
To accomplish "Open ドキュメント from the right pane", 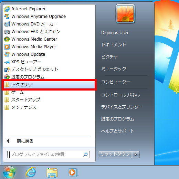I will pyautogui.click(x=114, y=44).
